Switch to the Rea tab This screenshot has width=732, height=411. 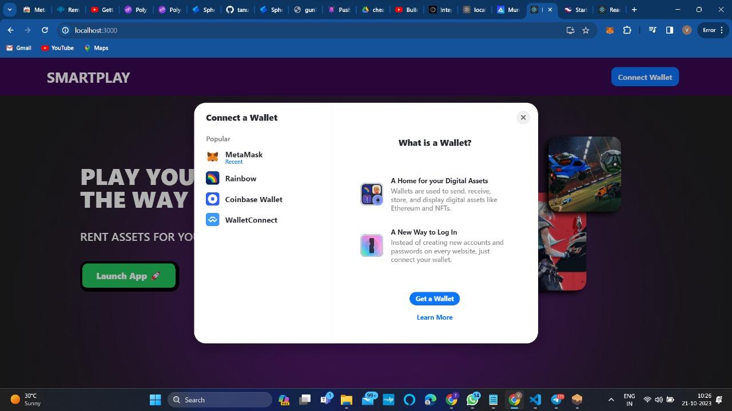pos(608,10)
